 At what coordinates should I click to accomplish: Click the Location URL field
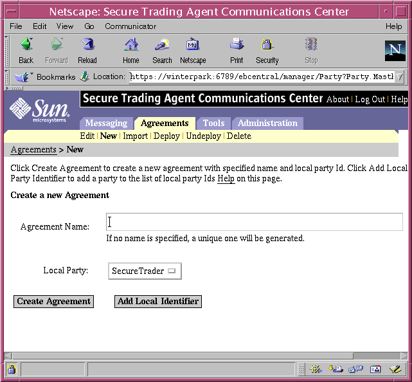pos(262,77)
